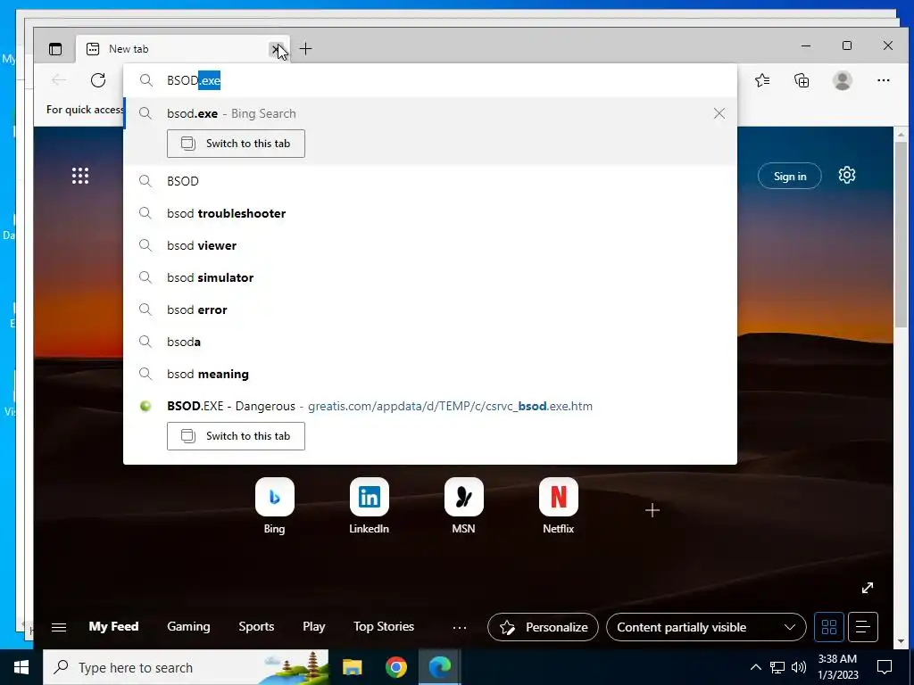Select bsoda suggestion
The width and height of the screenshot is (914, 685).
430,342
